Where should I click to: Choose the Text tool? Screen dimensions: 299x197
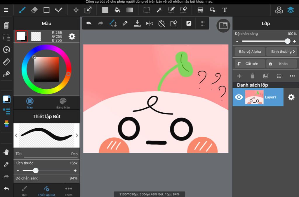point(225,10)
